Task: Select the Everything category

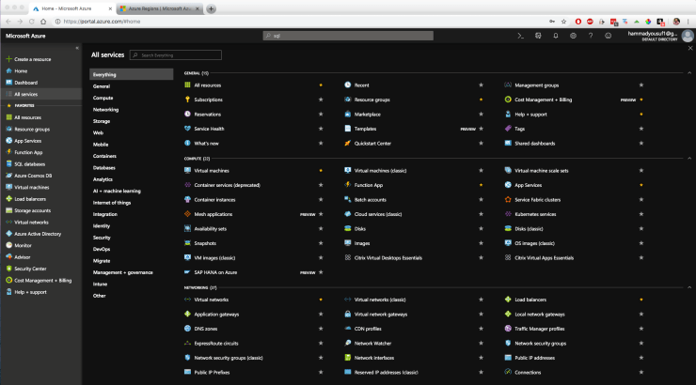Action: pos(131,74)
